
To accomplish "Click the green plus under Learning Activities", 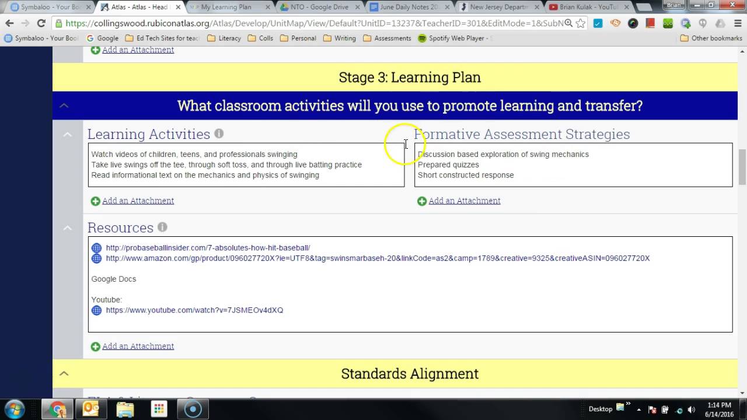I will tap(96, 201).
